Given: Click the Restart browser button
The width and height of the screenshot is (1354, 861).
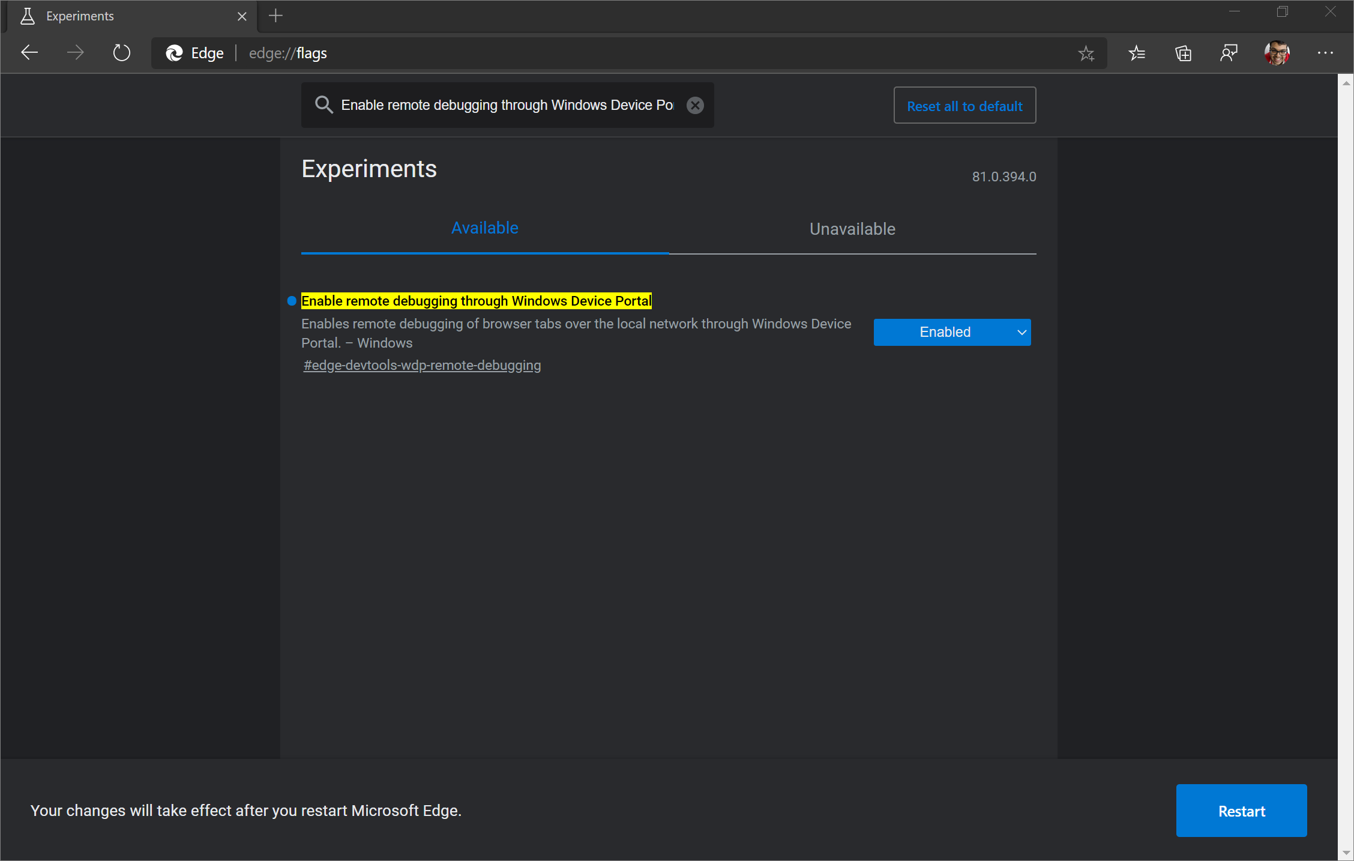Looking at the screenshot, I should (1242, 811).
